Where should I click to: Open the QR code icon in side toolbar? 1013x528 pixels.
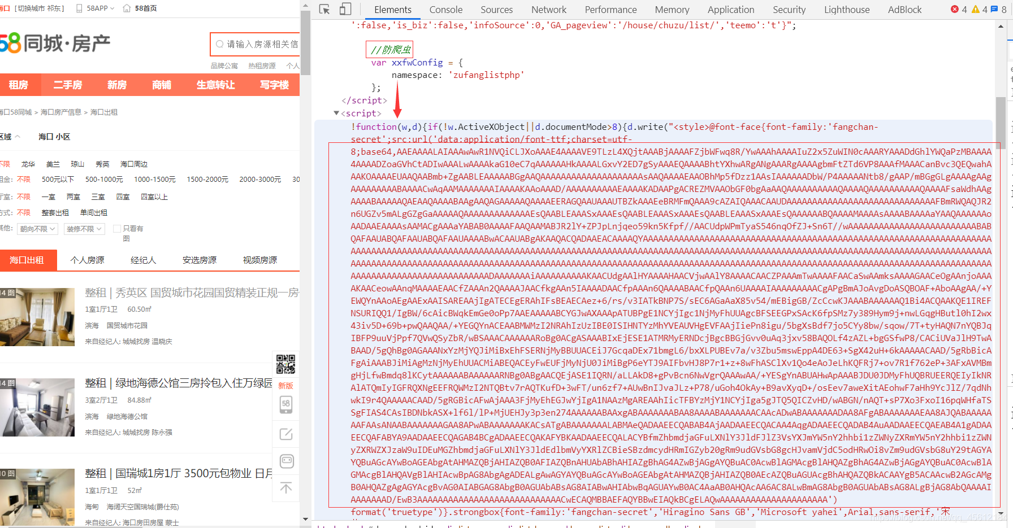point(286,364)
